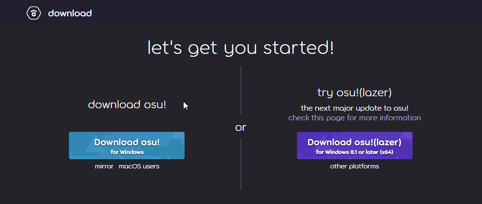The height and width of the screenshot is (204, 482).
Task: Click the "Download osu!" bold label text
Action: [x=127, y=142]
